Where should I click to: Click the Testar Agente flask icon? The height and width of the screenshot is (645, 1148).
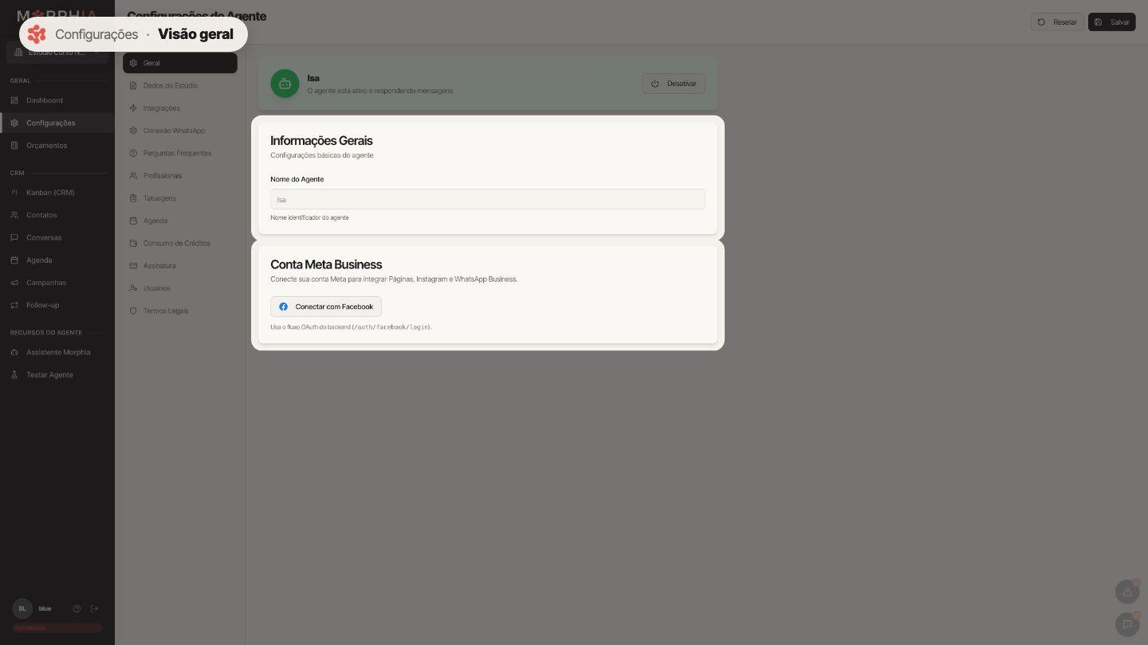click(14, 375)
